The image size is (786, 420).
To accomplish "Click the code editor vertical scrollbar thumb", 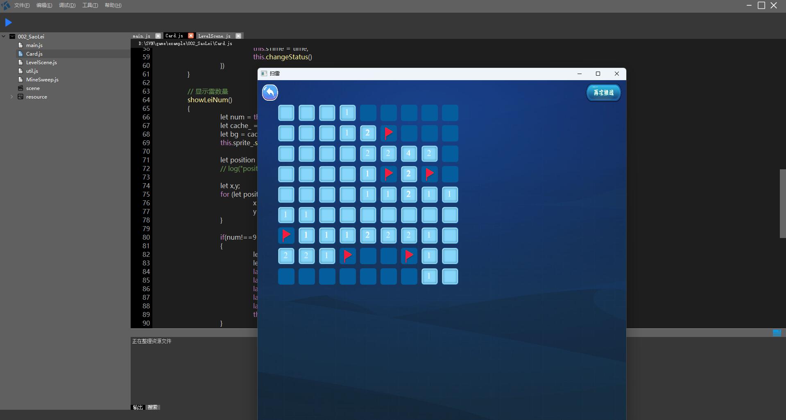I will [x=783, y=204].
